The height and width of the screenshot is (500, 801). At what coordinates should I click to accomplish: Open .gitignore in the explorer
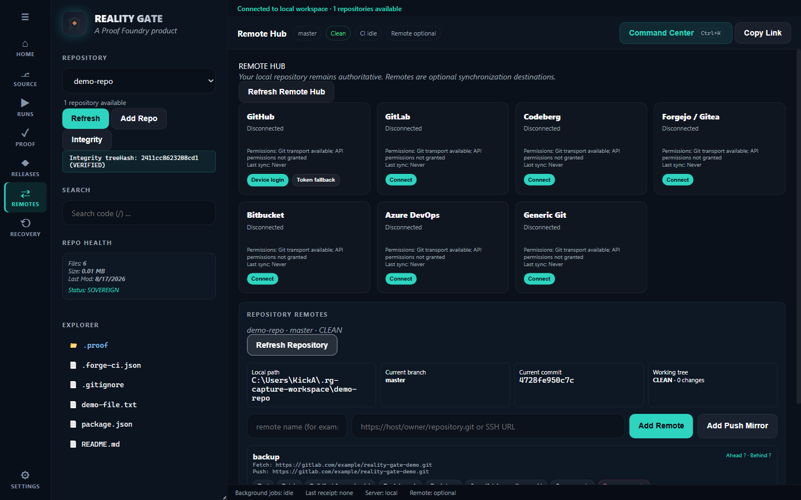[103, 384]
